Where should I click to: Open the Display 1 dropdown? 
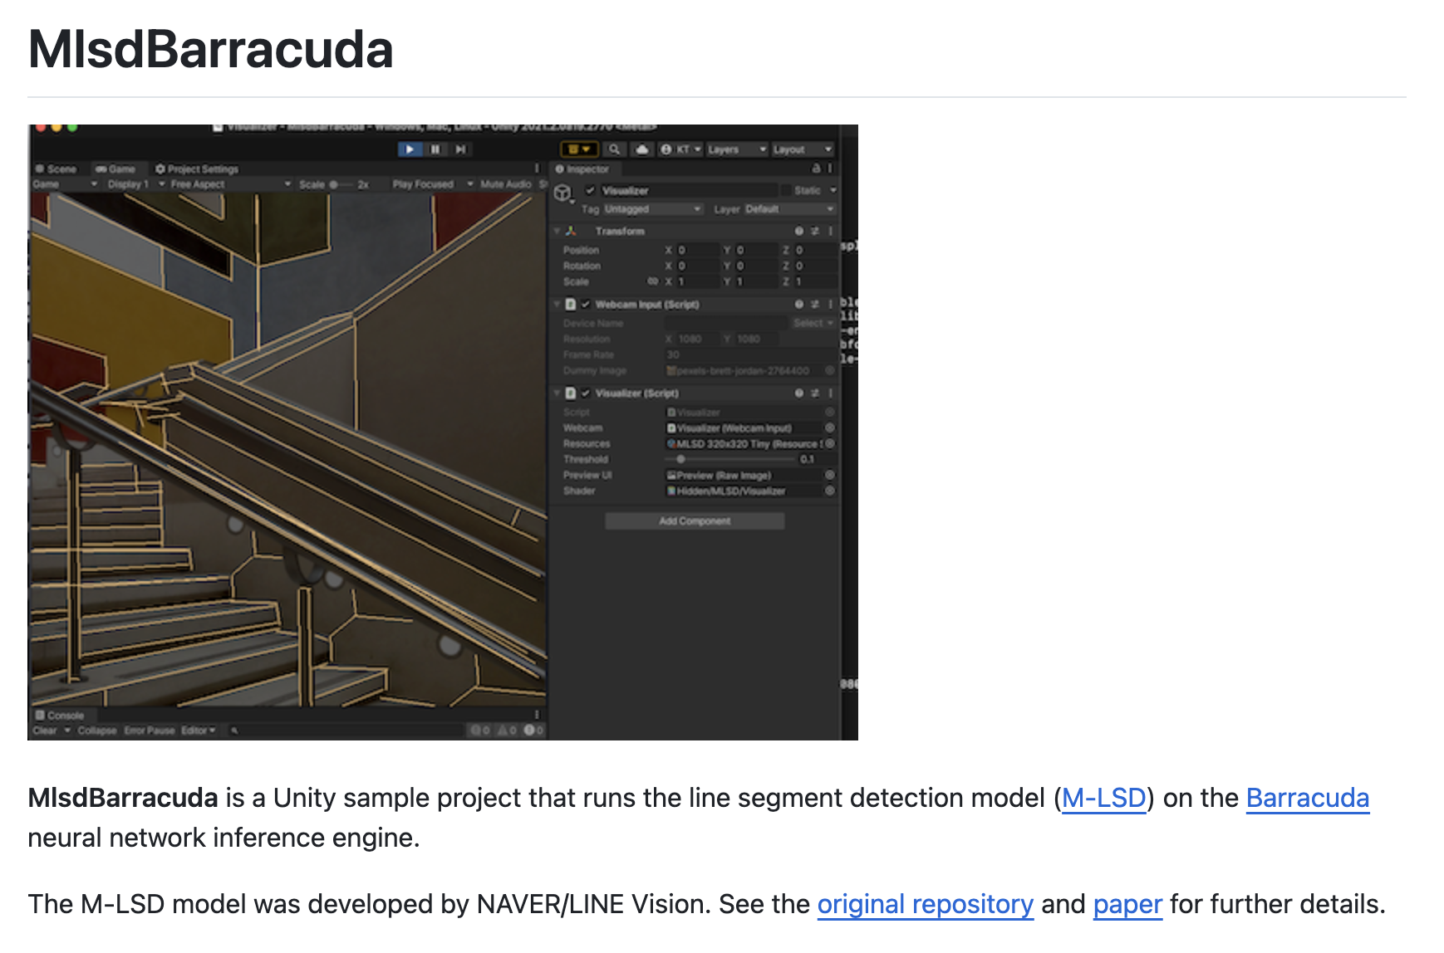pos(136,184)
